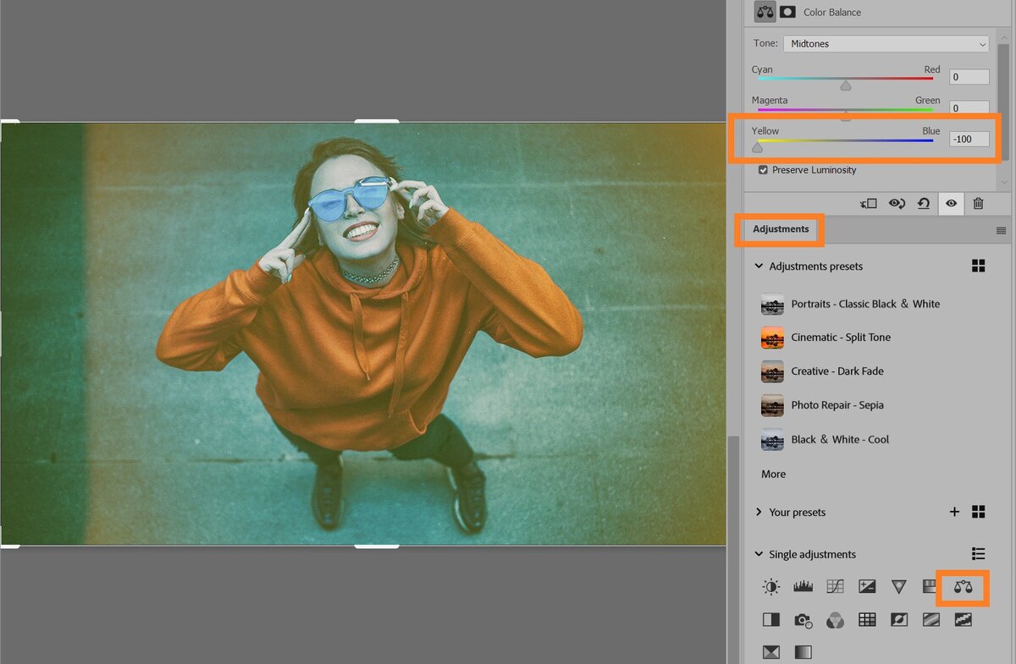1016x664 pixels.
Task: Apply the Photo Repair - Sepia preset
Action: click(822, 405)
